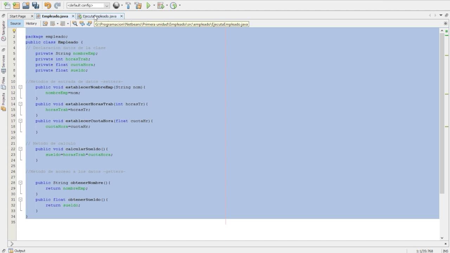Collapse the obtenerNombre method fold
Viewport: 450px width, 253px height.
pos(20,183)
